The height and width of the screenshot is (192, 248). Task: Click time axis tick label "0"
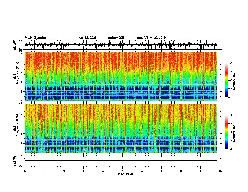point(25,171)
